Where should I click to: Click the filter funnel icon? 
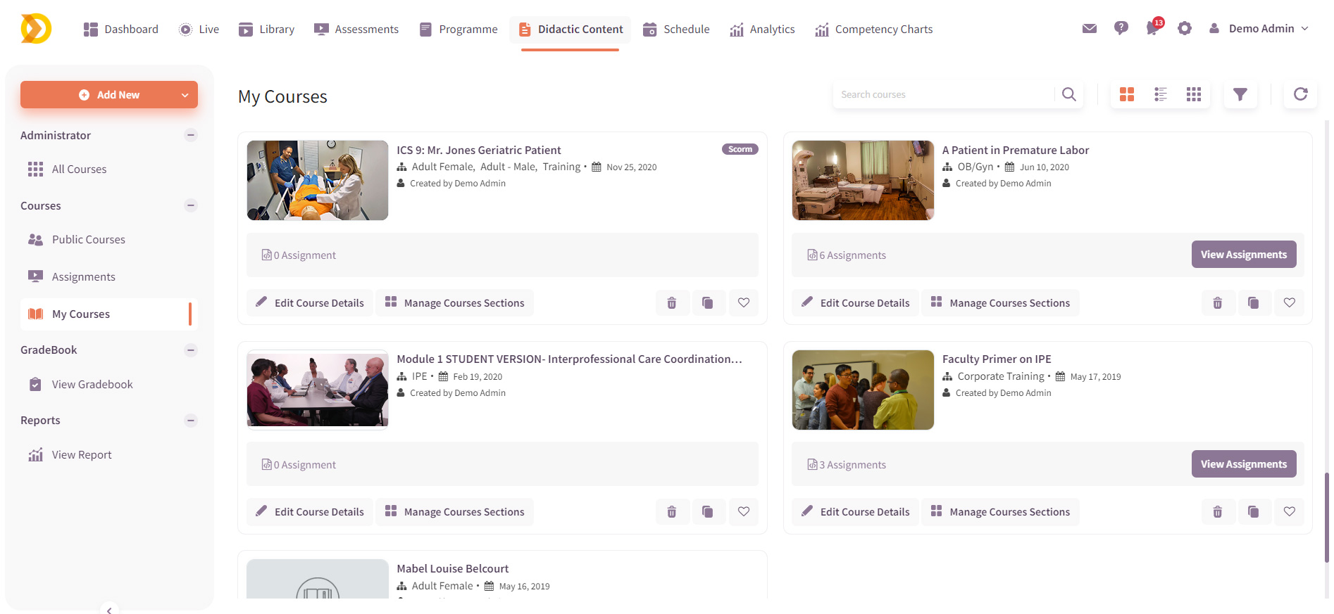(x=1240, y=94)
